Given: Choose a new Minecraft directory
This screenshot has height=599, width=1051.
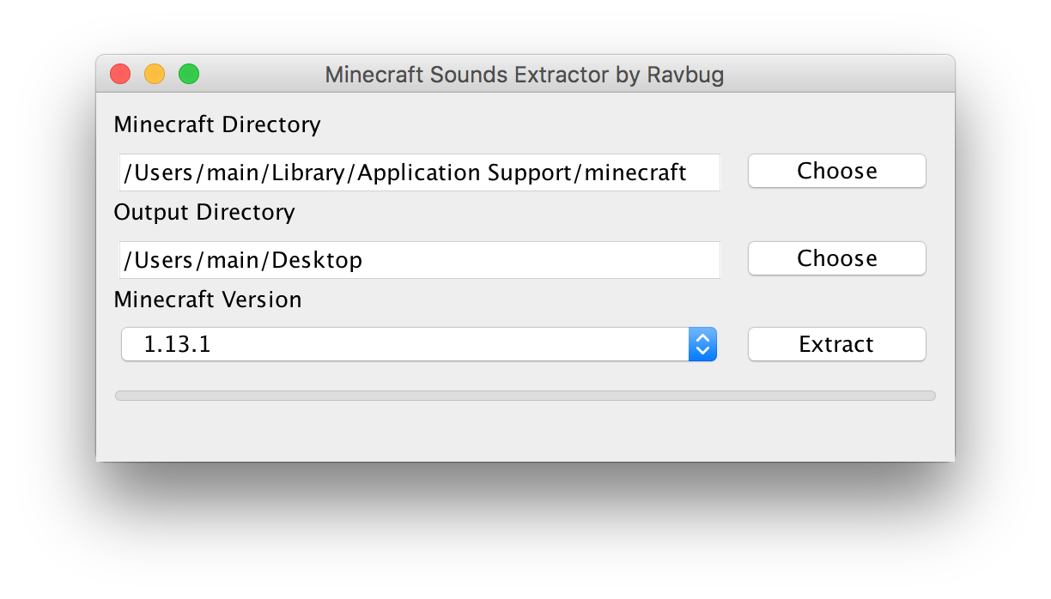Looking at the screenshot, I should (836, 171).
